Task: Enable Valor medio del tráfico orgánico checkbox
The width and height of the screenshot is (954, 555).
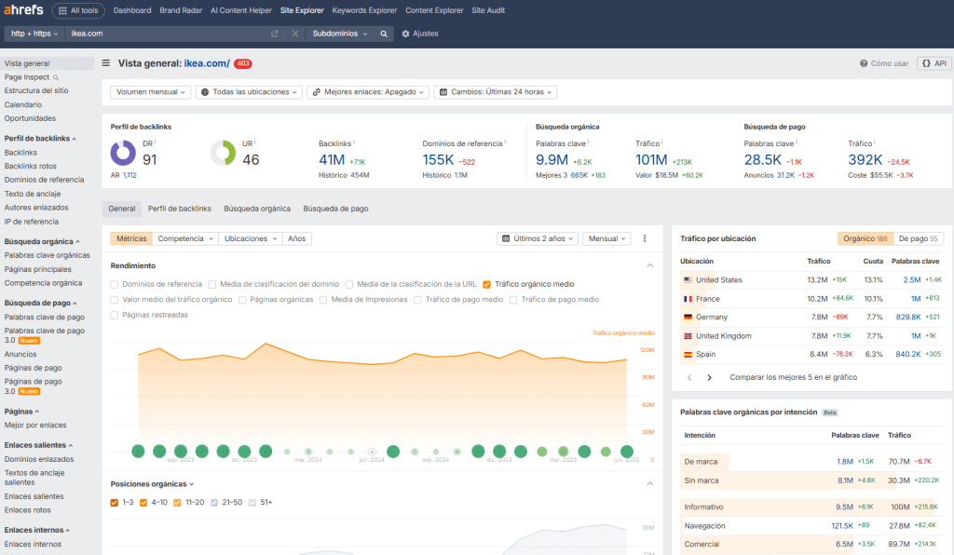Action: coord(115,300)
